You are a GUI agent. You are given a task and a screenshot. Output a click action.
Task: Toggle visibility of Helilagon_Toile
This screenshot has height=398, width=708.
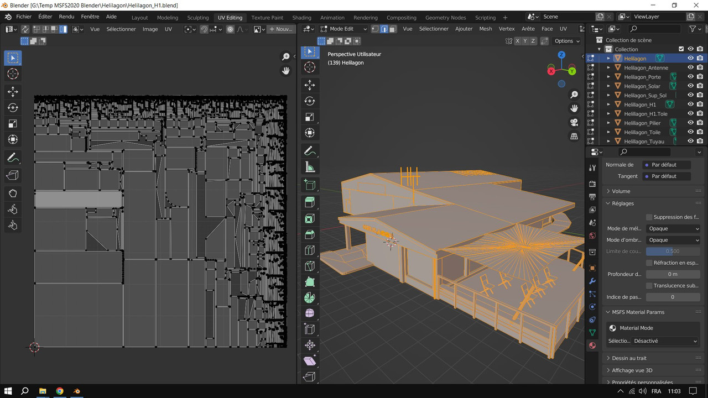690,132
